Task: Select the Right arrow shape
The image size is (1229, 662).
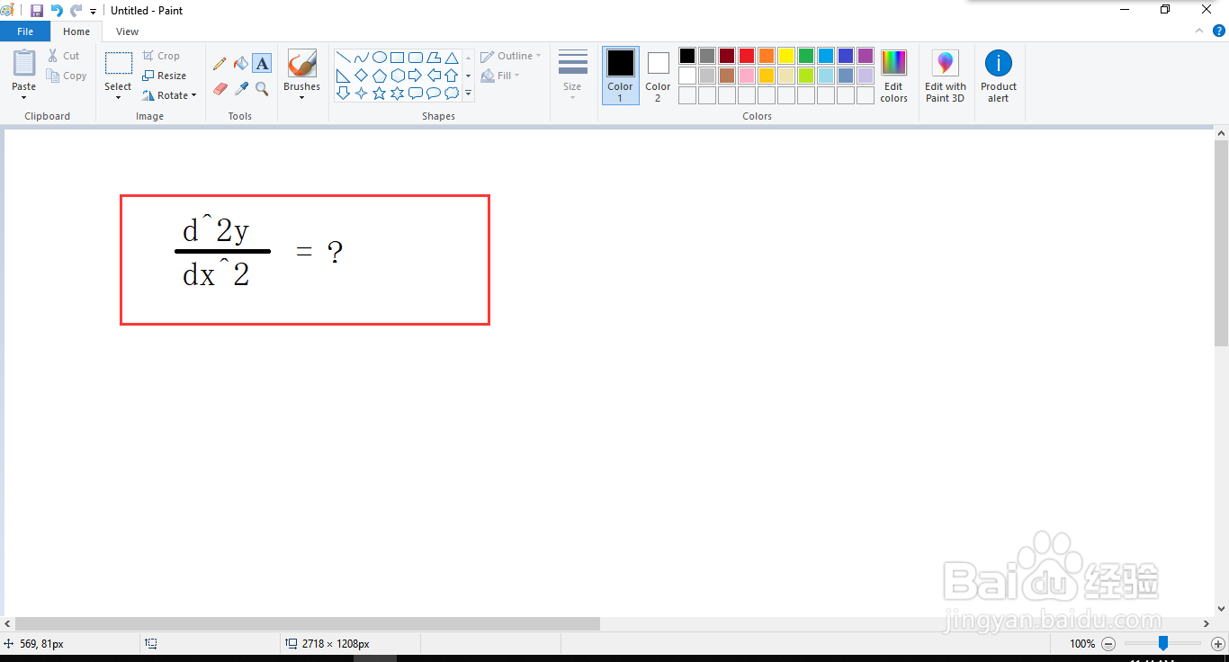Action: pyautogui.click(x=415, y=76)
